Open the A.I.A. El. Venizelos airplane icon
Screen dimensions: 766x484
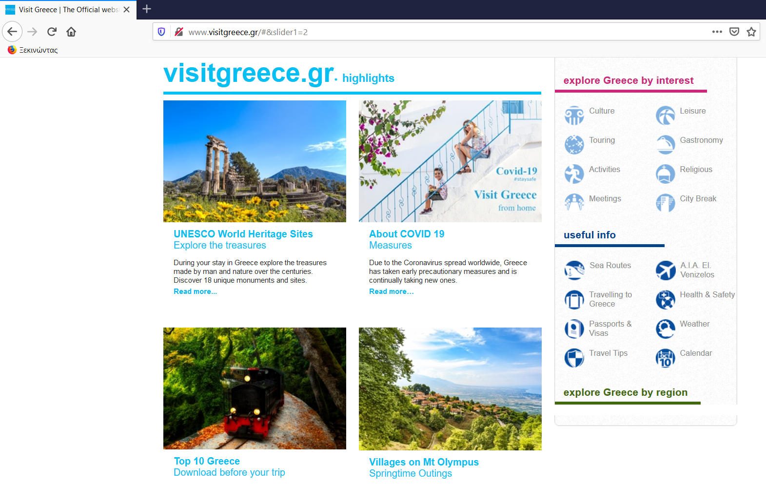[665, 270]
